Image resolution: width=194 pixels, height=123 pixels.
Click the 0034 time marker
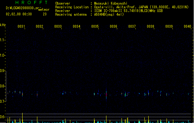pos(76,26)
